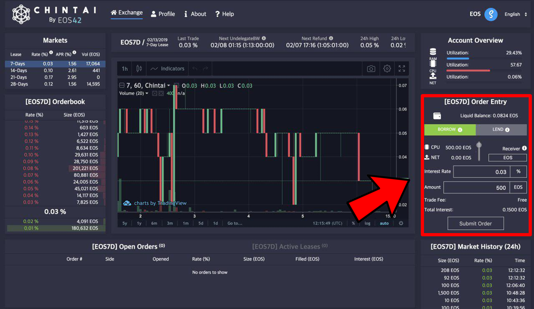Click the Receiver EOS input field

coord(508,158)
